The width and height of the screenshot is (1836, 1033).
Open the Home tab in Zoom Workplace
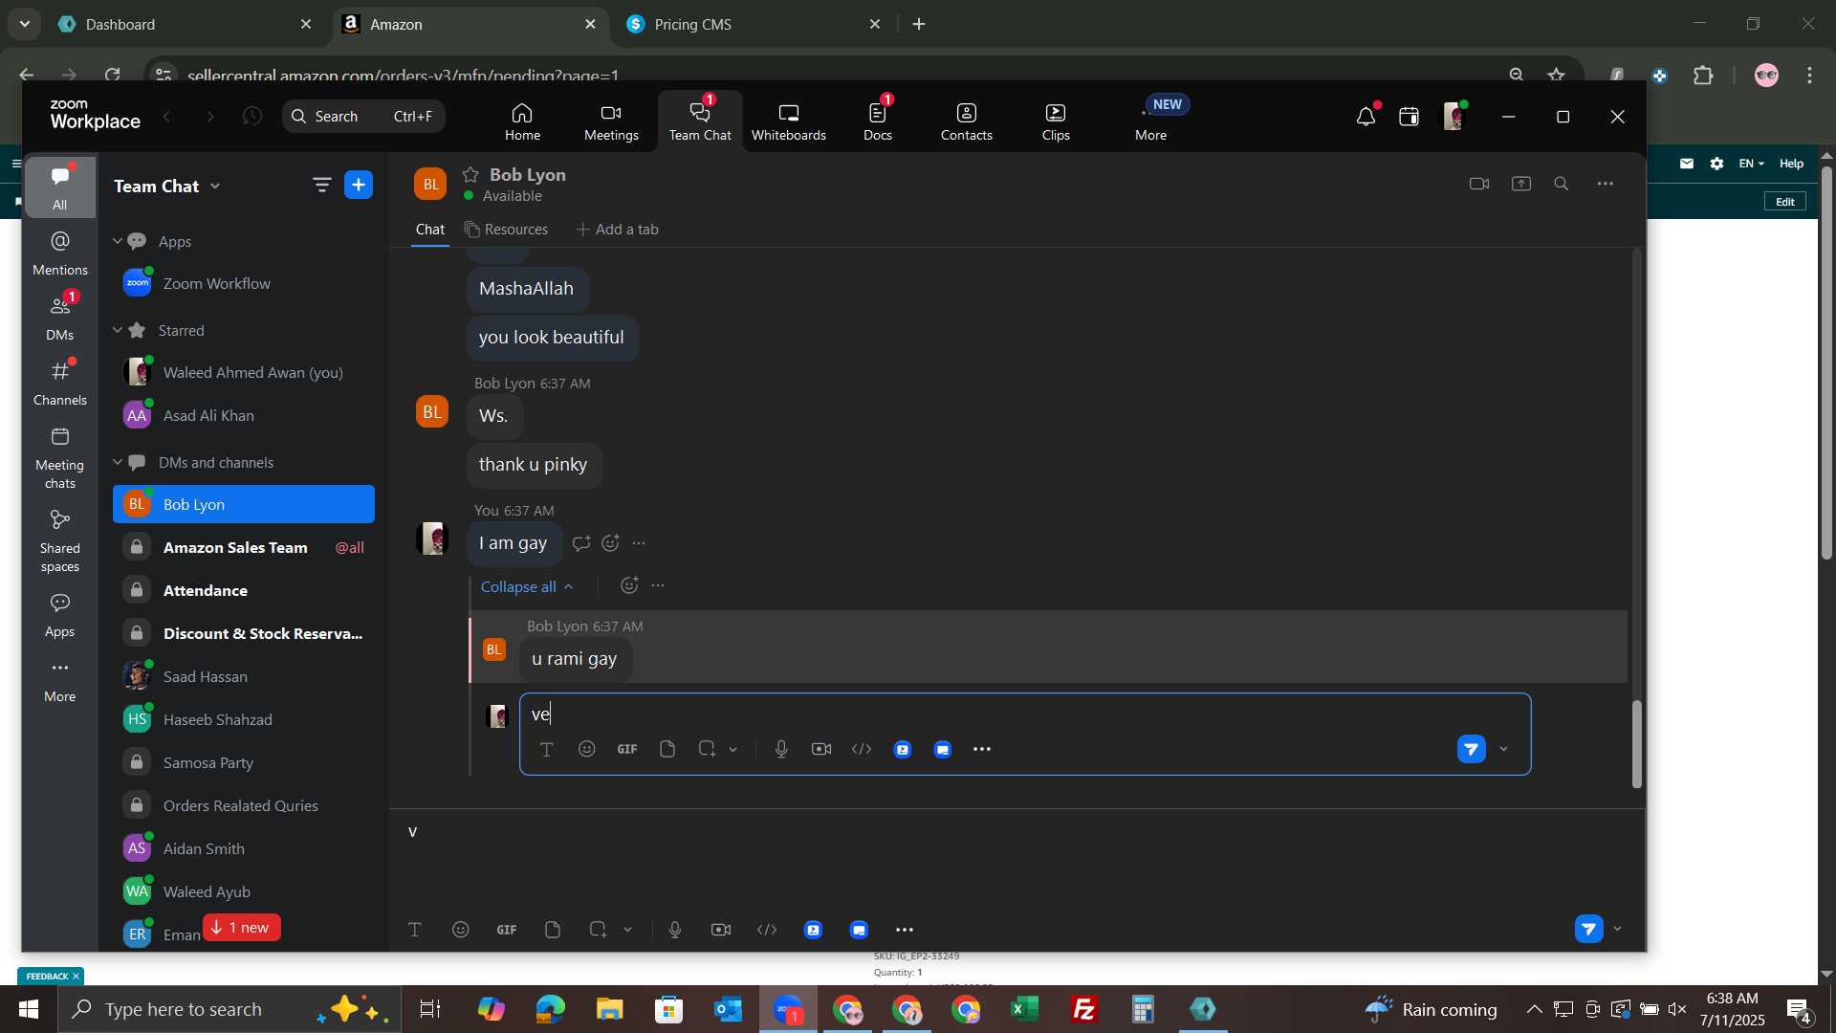(x=522, y=121)
